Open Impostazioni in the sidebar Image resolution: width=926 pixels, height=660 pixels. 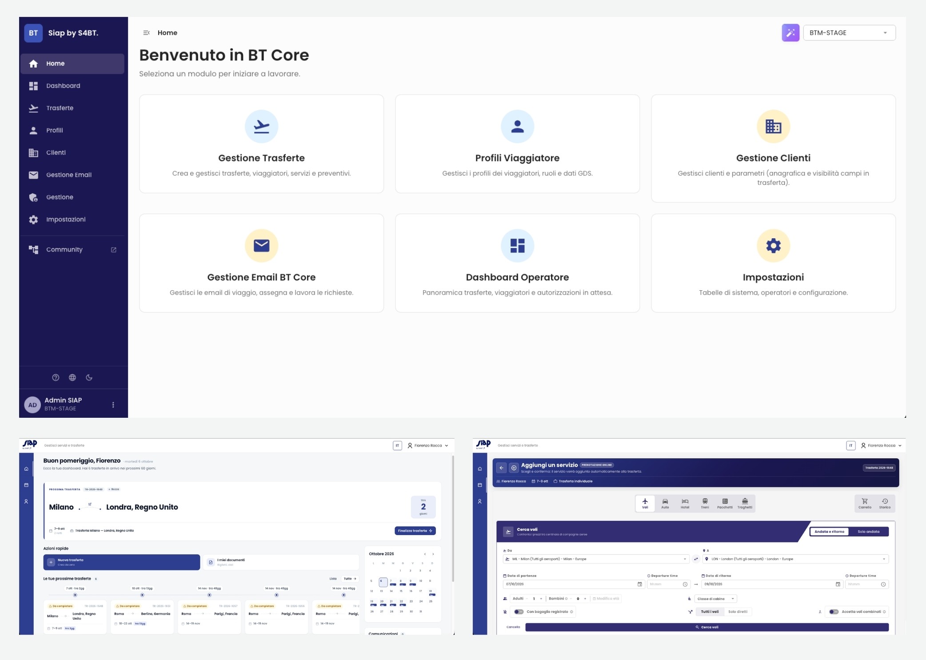72,219
